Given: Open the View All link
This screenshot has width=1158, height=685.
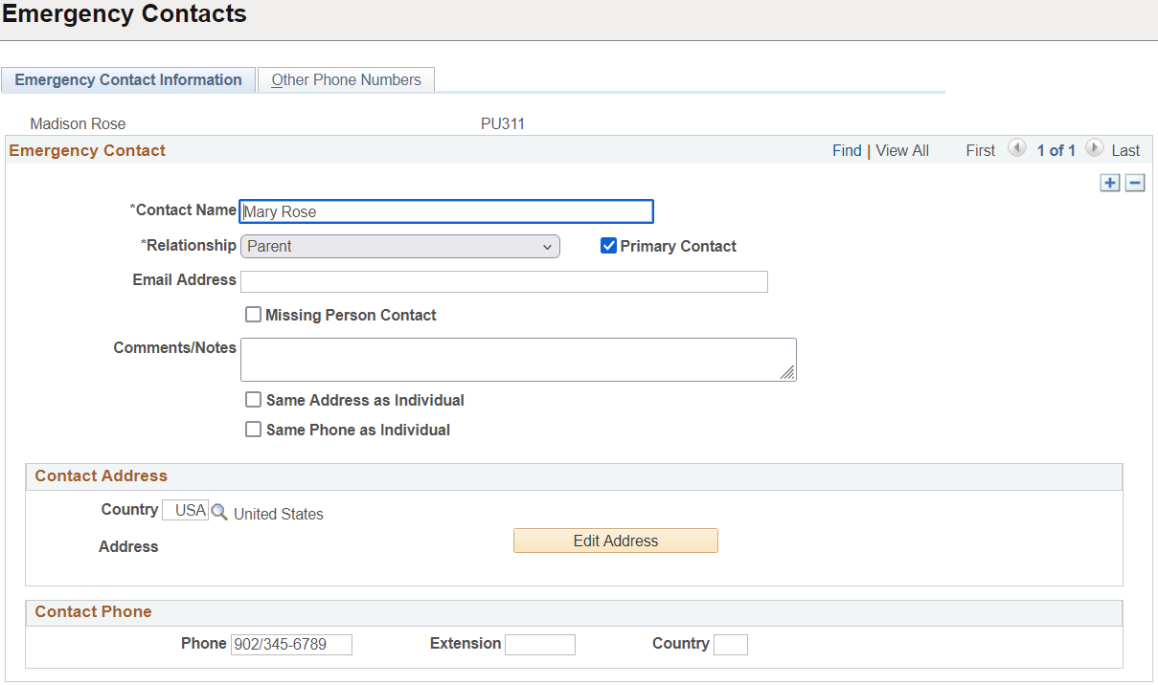Looking at the screenshot, I should point(902,150).
